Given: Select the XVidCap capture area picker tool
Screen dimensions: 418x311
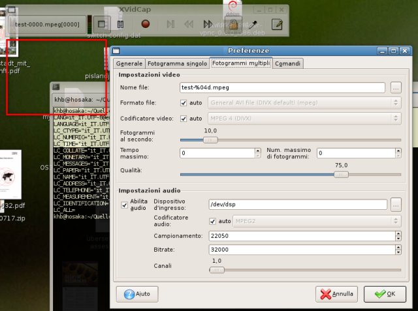Looking at the screenshot, I should [253, 25].
